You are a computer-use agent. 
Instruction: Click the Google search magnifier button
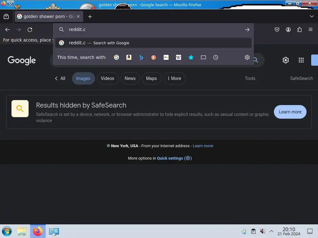tap(256, 60)
